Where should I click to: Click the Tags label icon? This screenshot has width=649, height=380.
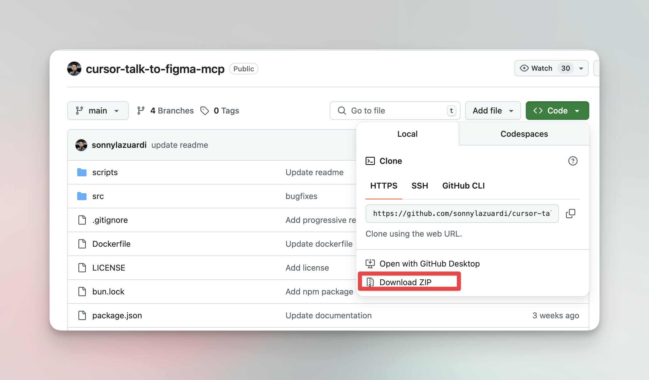(x=204, y=111)
